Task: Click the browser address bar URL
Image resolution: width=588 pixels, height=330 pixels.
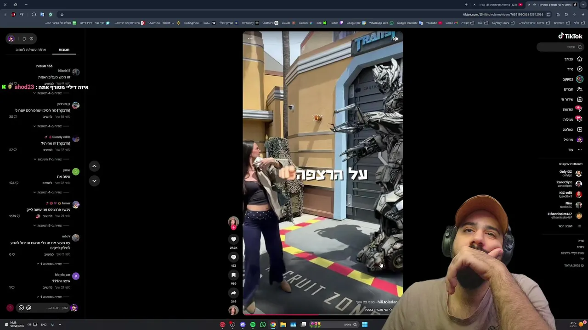Action: 503,14
